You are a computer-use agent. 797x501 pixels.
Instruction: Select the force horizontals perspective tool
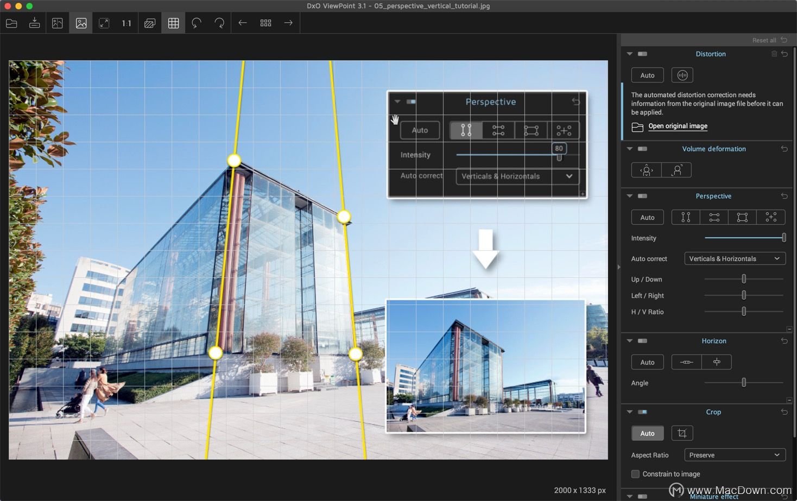(714, 217)
